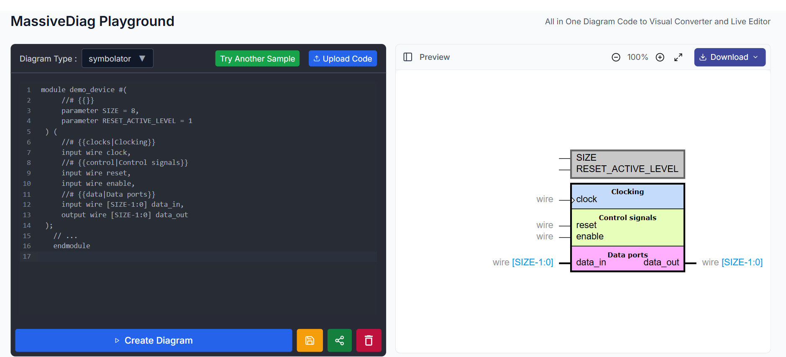
Task: Click line 'input wire clock,'
Action: pos(96,152)
